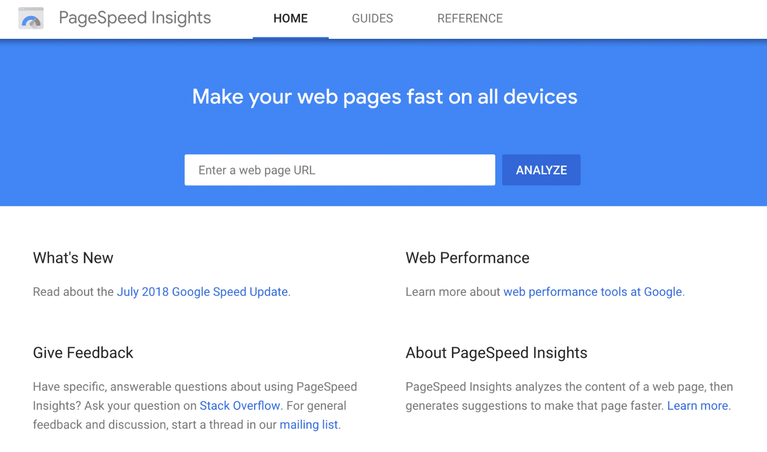Click the 'Read about the' text
The height and width of the screenshot is (452, 767).
[x=73, y=292]
